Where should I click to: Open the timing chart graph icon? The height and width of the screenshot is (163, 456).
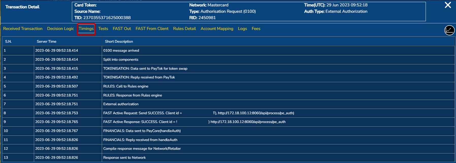coord(449,30)
